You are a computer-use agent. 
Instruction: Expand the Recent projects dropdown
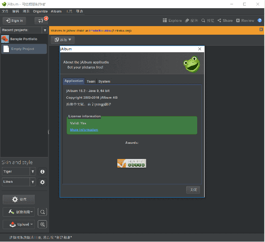(45, 30)
